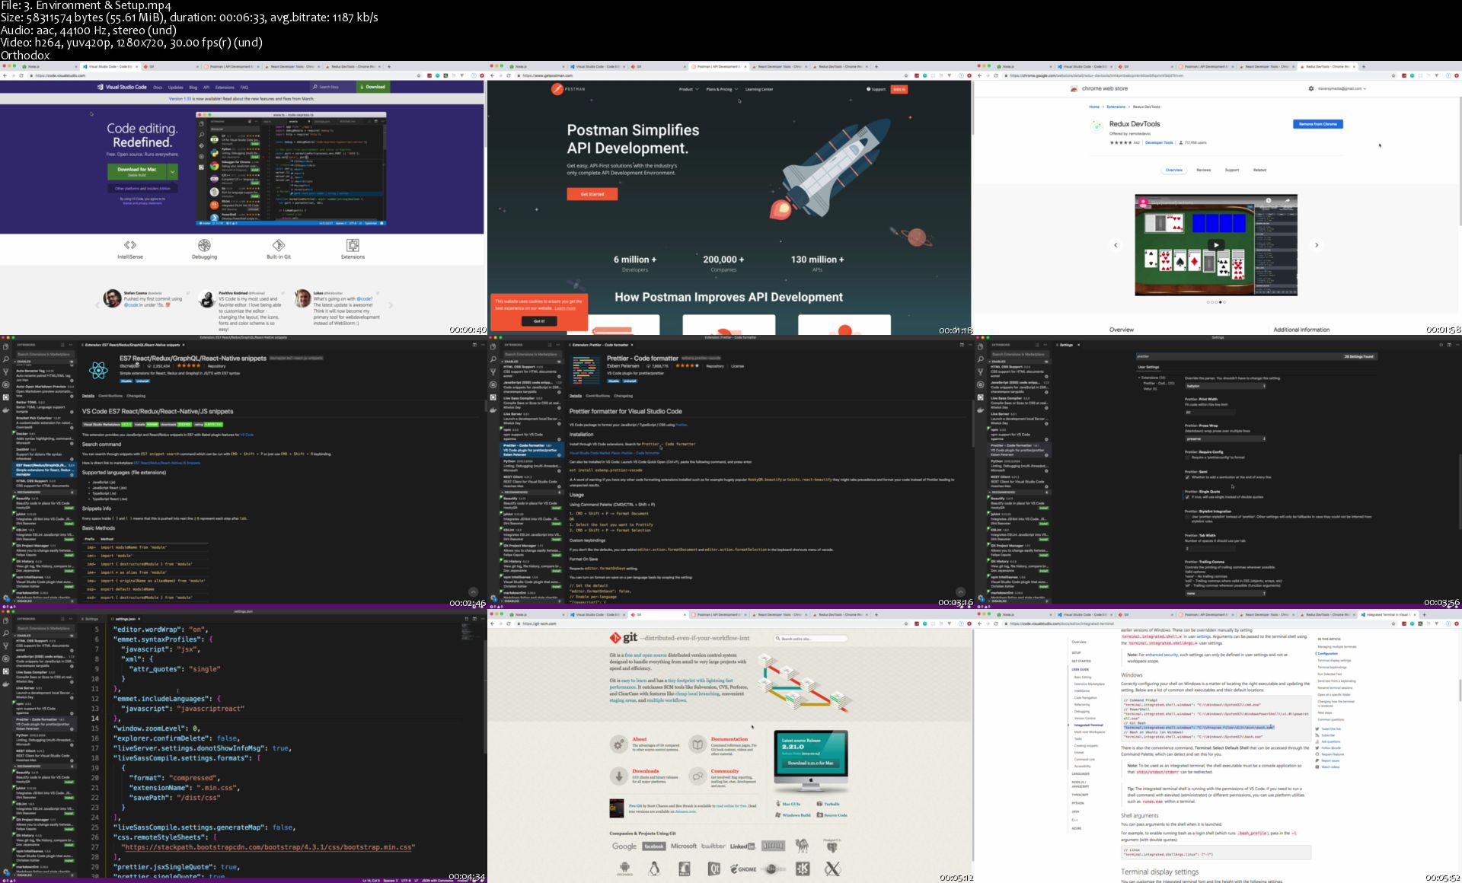The width and height of the screenshot is (1462, 883).
Task: Click the IntelliSense icon on the VS Code site
Action: 130,245
